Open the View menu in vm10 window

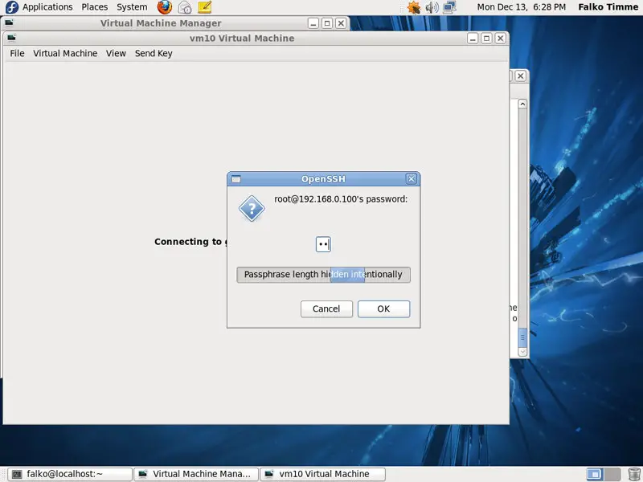pyautogui.click(x=116, y=53)
